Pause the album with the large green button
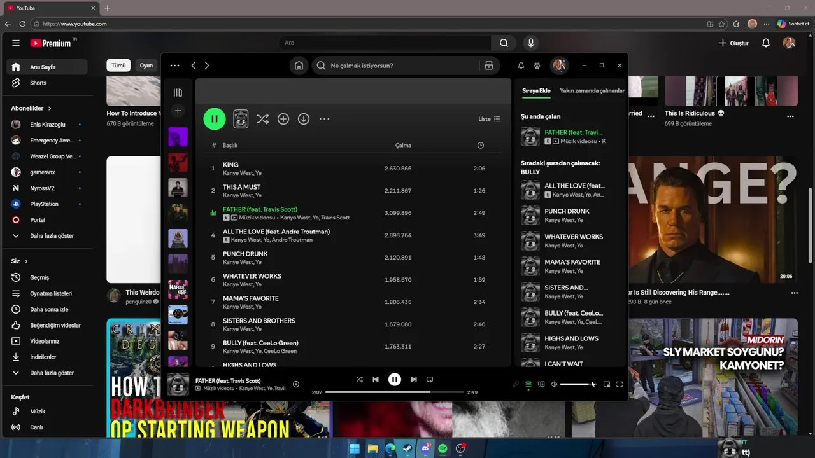815x458 pixels. pos(215,119)
